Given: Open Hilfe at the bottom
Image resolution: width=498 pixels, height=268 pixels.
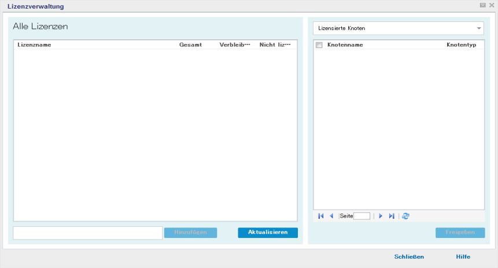Looking at the screenshot, I should 463,257.
